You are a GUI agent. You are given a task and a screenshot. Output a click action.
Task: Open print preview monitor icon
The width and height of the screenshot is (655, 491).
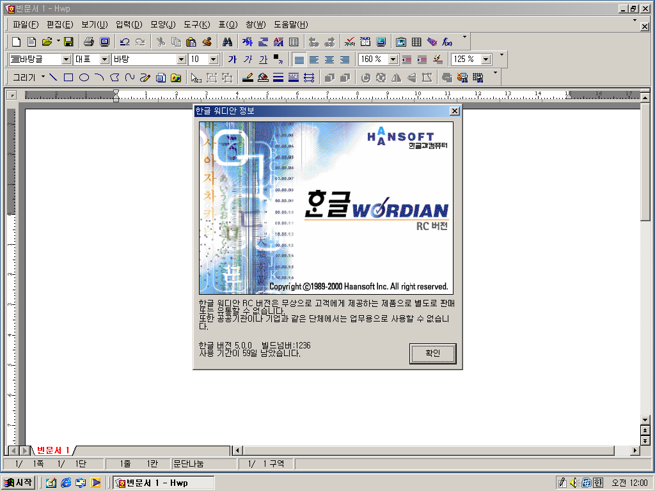pos(104,42)
